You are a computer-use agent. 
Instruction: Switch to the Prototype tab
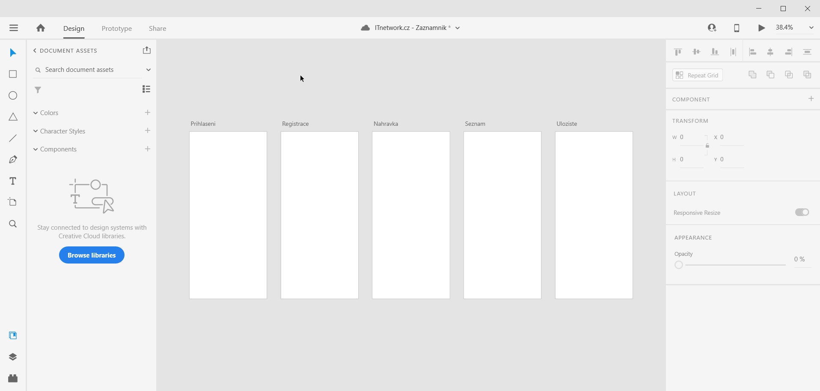[116, 28]
